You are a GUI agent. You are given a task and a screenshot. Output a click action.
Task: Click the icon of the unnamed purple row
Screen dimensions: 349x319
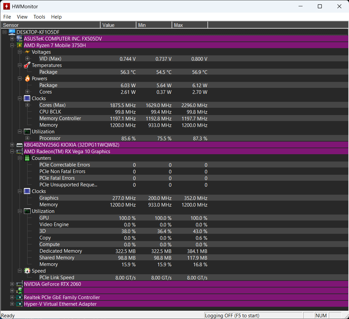coord(19,290)
